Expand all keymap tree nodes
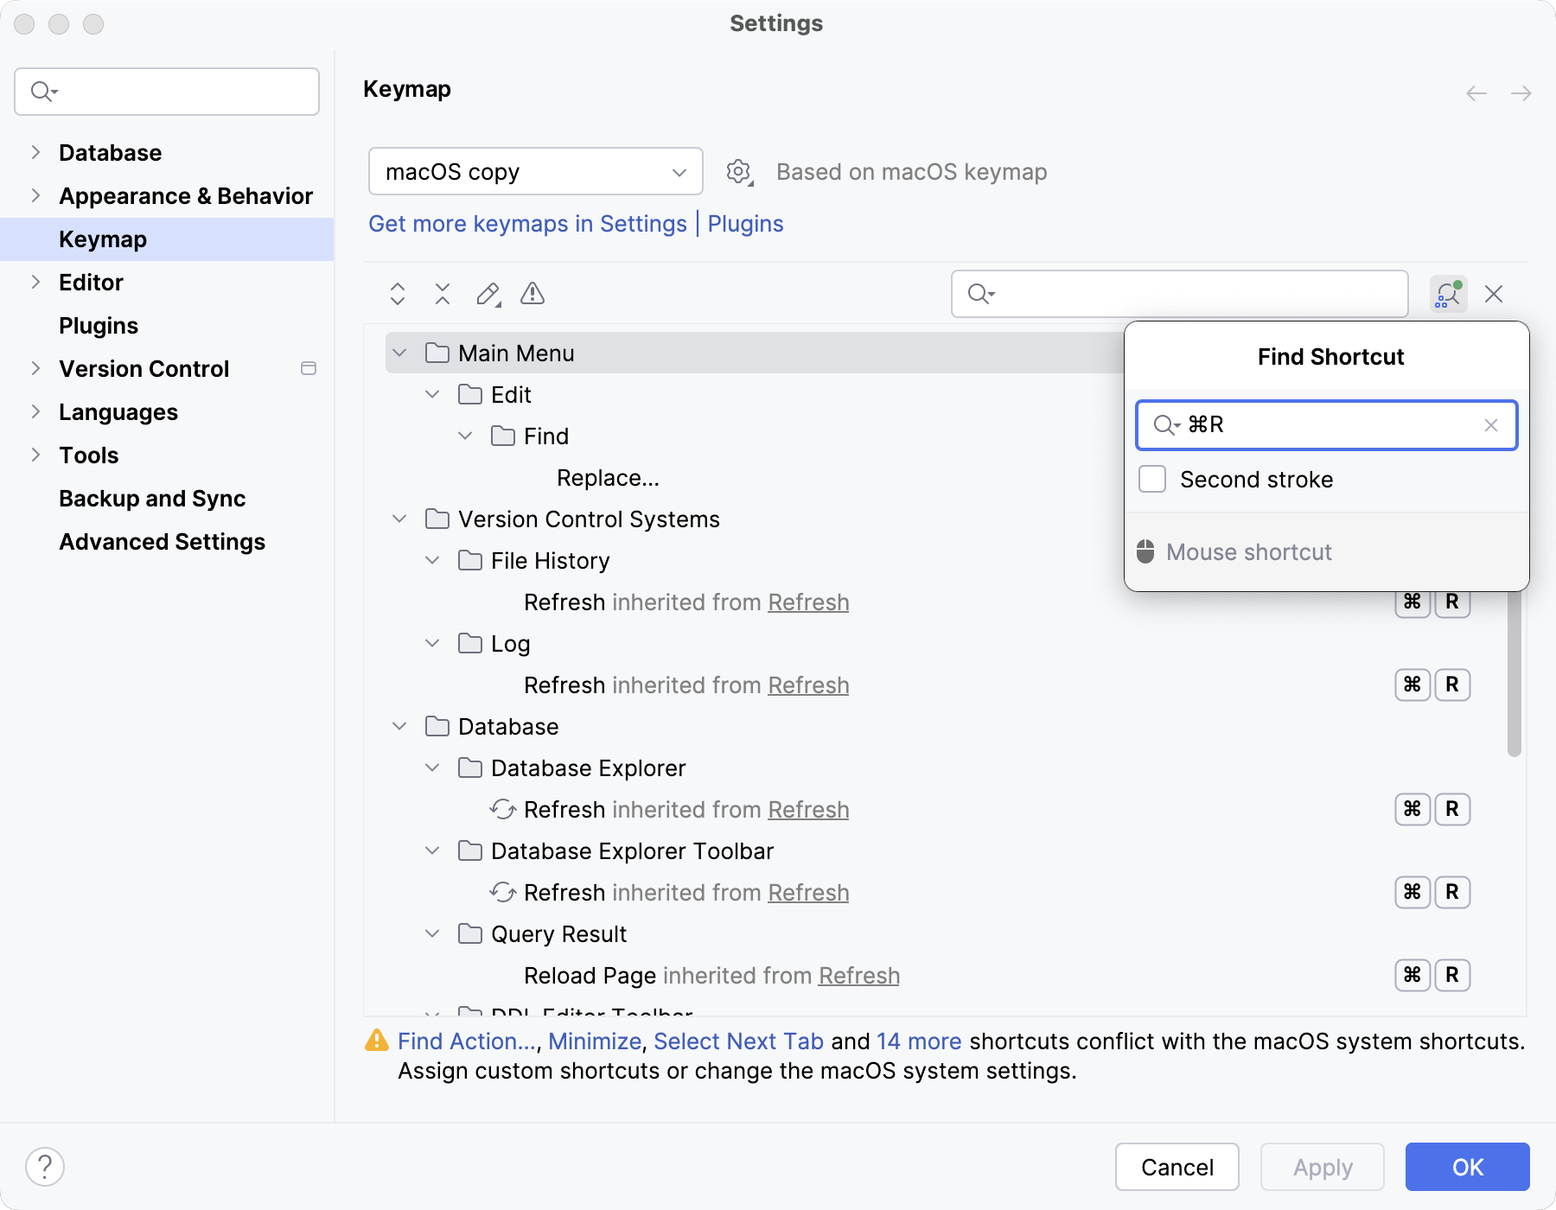1556x1210 pixels. click(x=398, y=294)
